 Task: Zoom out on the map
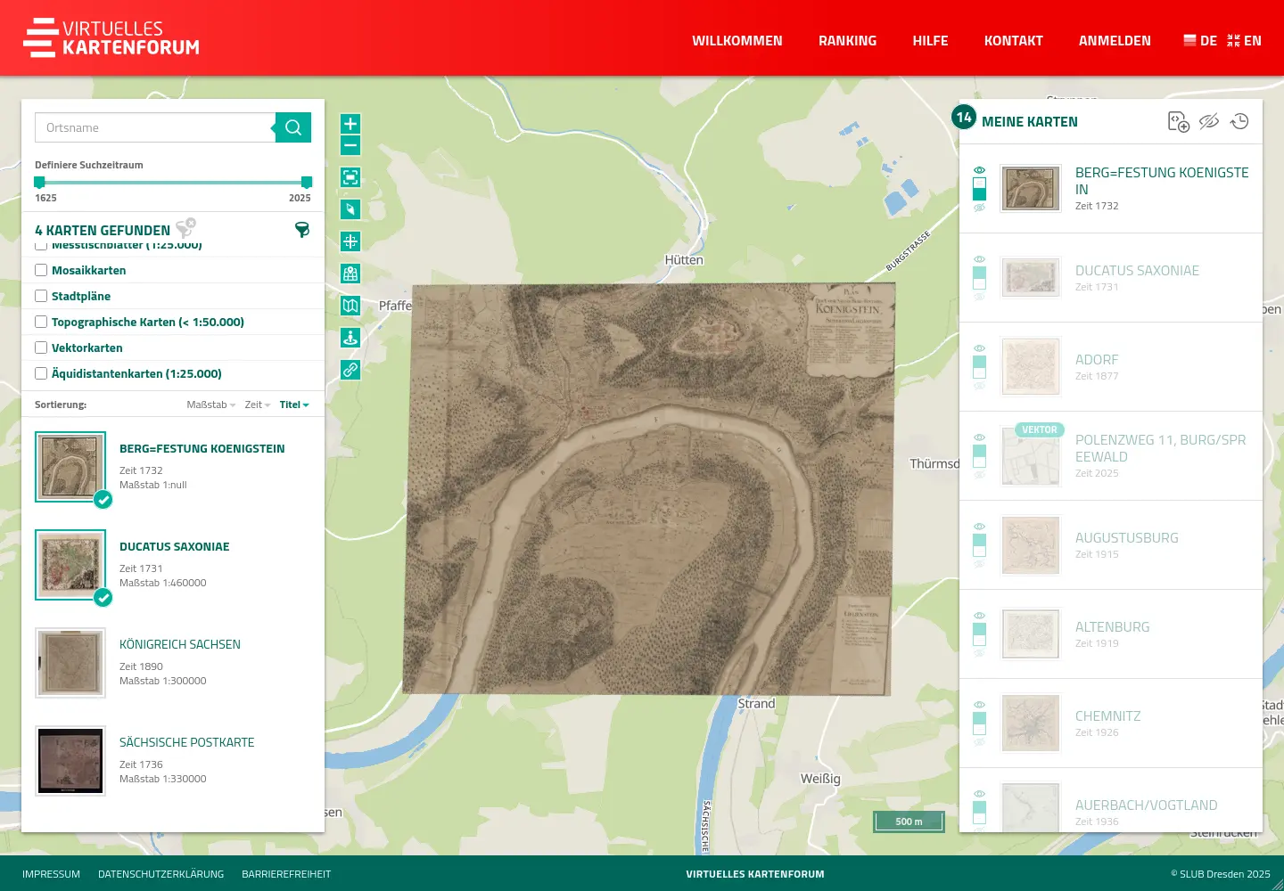[350, 146]
